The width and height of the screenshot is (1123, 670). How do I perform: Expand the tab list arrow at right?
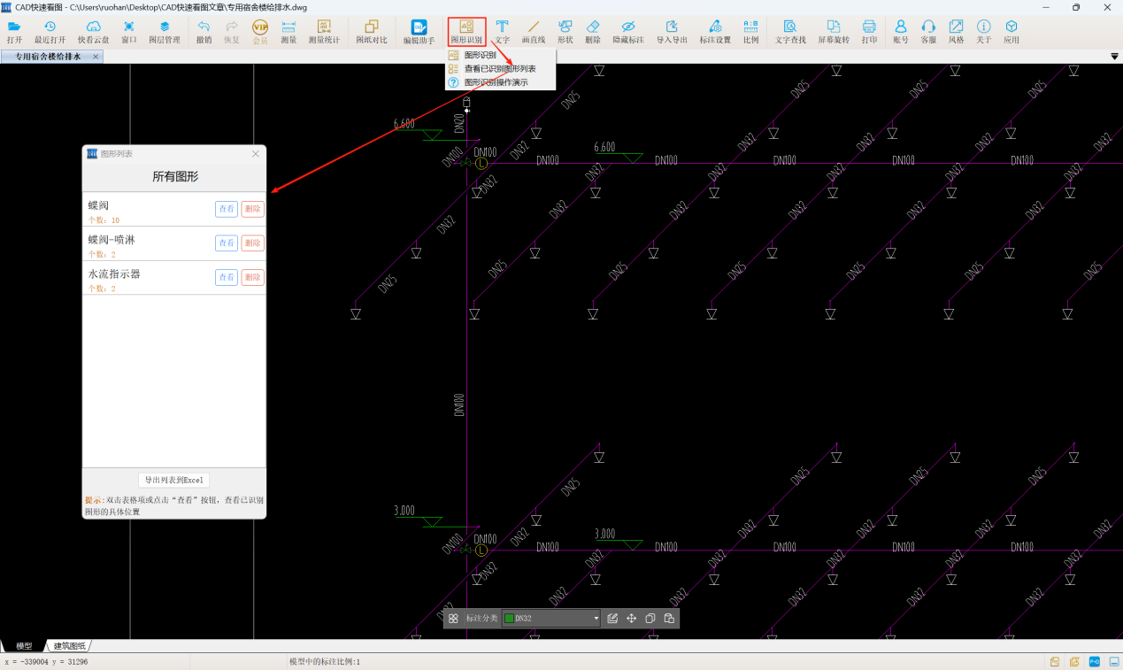click(x=1114, y=57)
